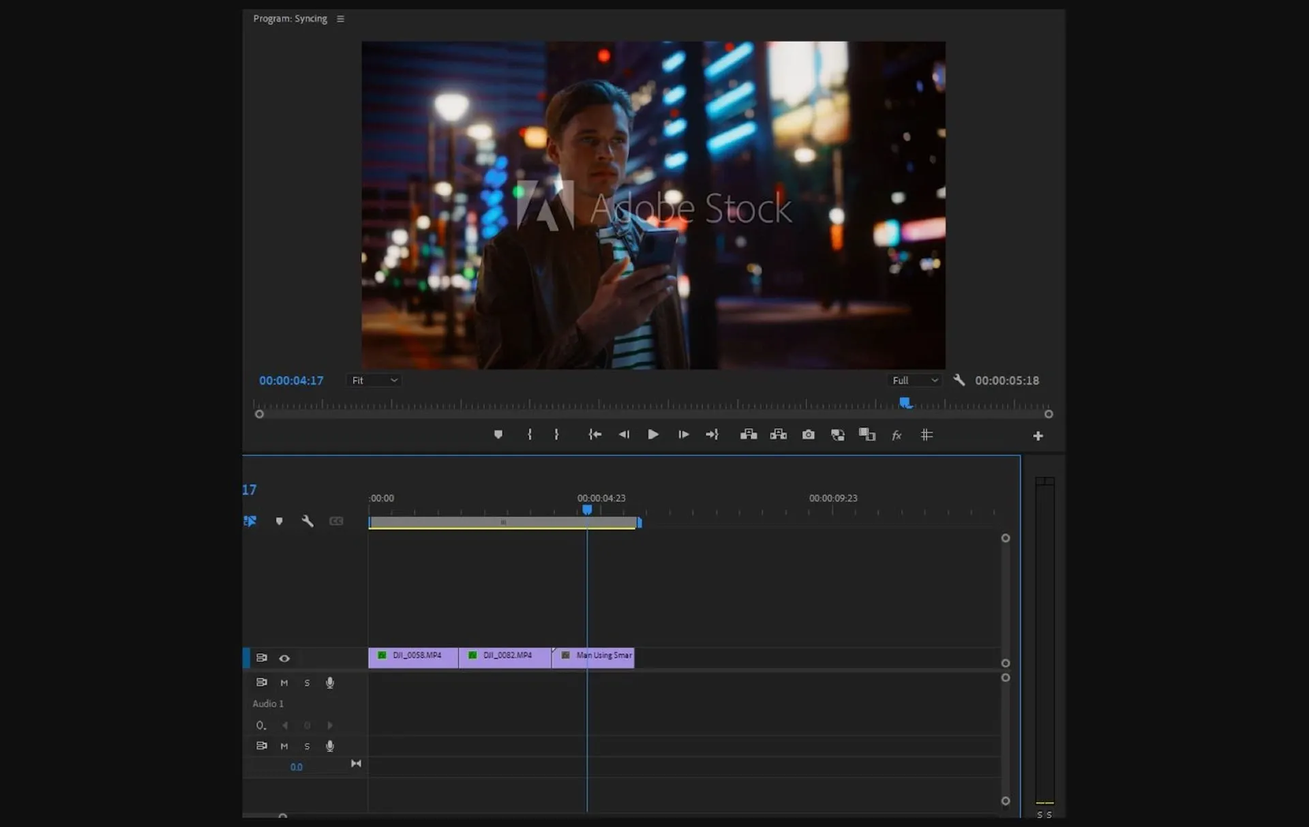
Task: Open the Program monitor settings wrench icon
Action: point(959,380)
